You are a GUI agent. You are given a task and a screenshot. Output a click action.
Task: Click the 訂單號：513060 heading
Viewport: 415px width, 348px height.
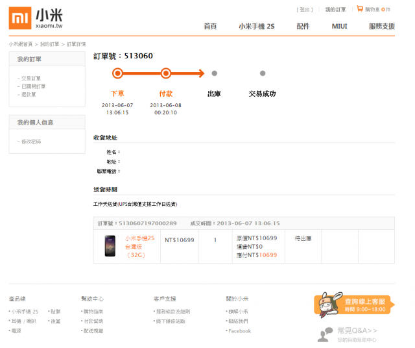(123, 56)
